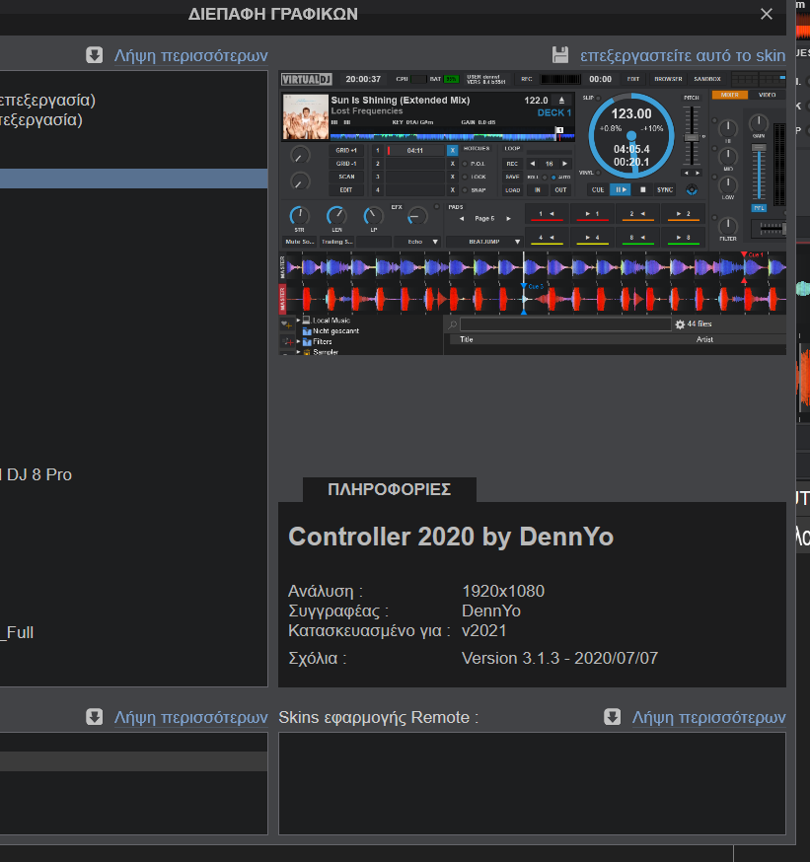This screenshot has height=862, width=810.
Task: Select the skin row ending in 'DJ 8 Pro'
Action: [133, 474]
